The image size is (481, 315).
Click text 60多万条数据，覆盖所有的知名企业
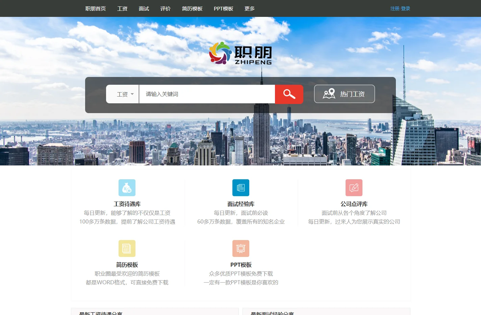click(x=241, y=221)
